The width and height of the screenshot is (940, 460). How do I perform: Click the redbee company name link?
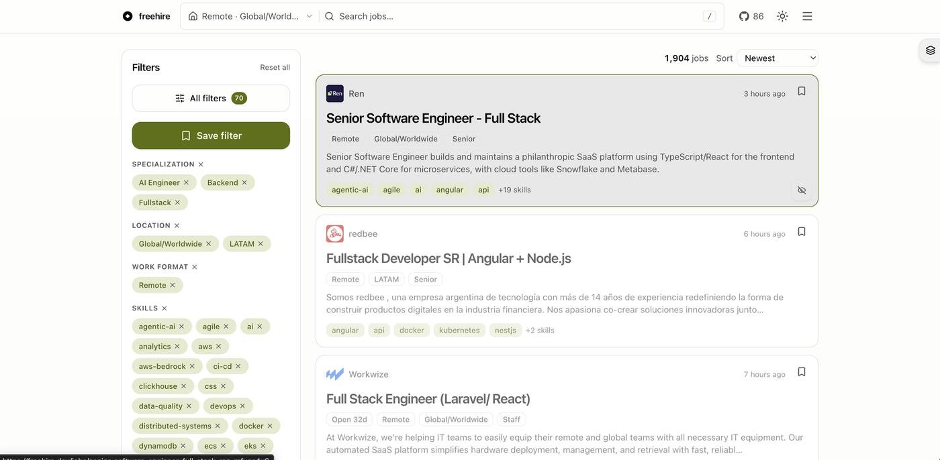pos(363,234)
